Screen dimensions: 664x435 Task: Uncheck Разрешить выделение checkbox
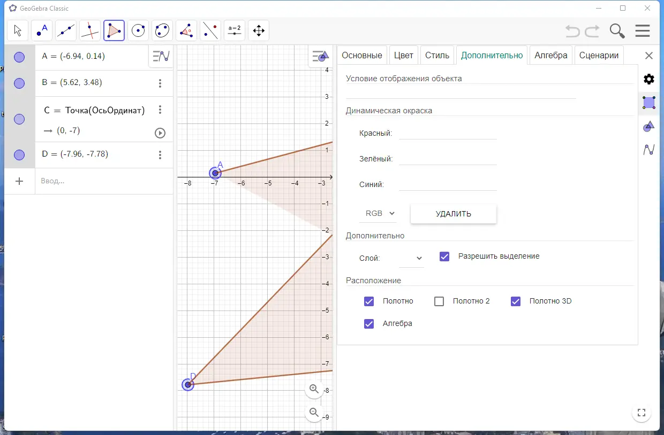tap(444, 257)
